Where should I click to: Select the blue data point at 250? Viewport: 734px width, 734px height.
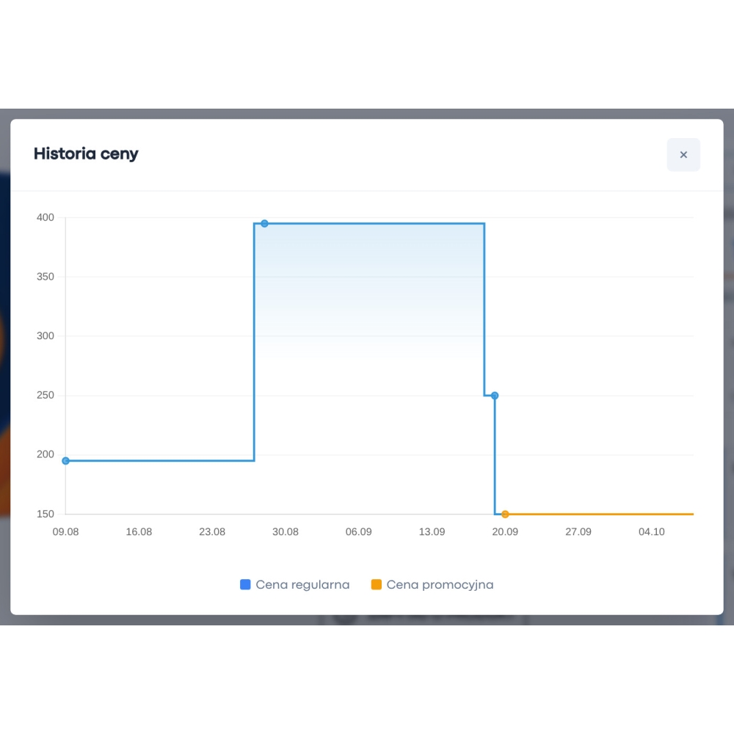494,396
